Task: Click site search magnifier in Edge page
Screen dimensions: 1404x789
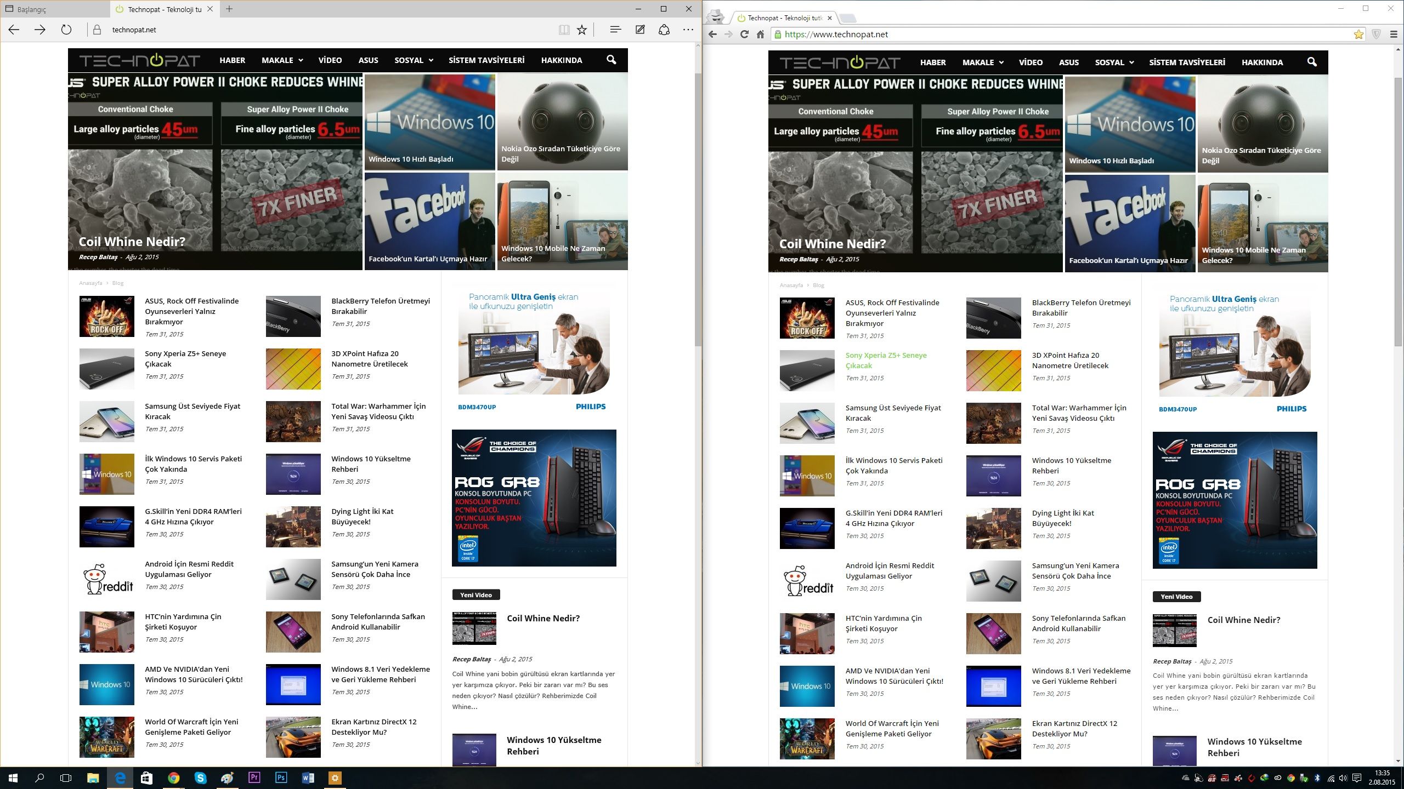Action: [612, 60]
